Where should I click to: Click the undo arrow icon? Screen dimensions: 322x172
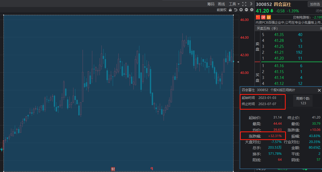[x=236, y=10]
